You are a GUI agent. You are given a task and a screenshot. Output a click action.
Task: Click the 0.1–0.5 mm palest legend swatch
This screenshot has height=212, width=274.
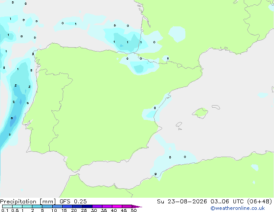7,206
